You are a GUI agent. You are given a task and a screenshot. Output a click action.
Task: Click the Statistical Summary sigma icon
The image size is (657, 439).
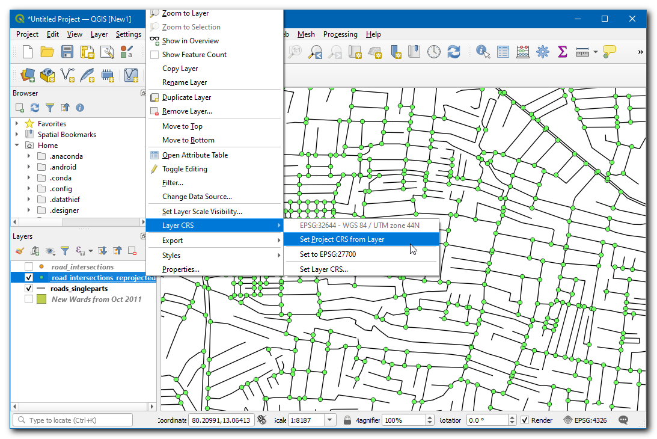(x=563, y=52)
